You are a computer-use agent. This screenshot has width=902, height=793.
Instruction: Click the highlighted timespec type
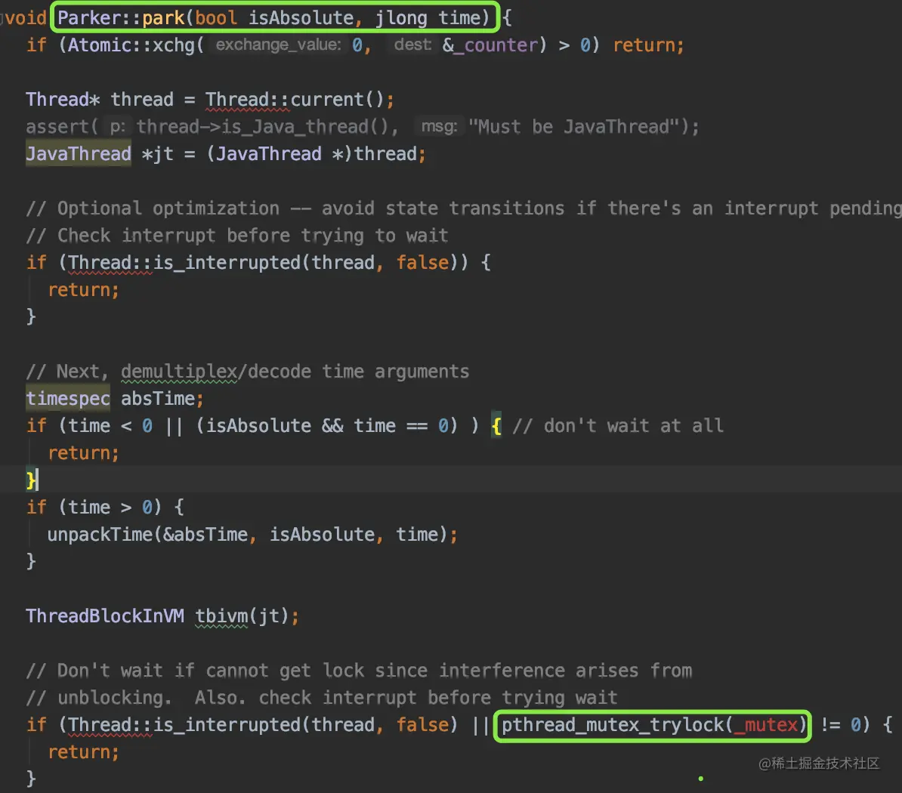pyautogui.click(x=68, y=399)
